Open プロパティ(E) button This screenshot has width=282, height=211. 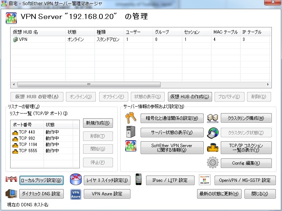[x=229, y=97]
